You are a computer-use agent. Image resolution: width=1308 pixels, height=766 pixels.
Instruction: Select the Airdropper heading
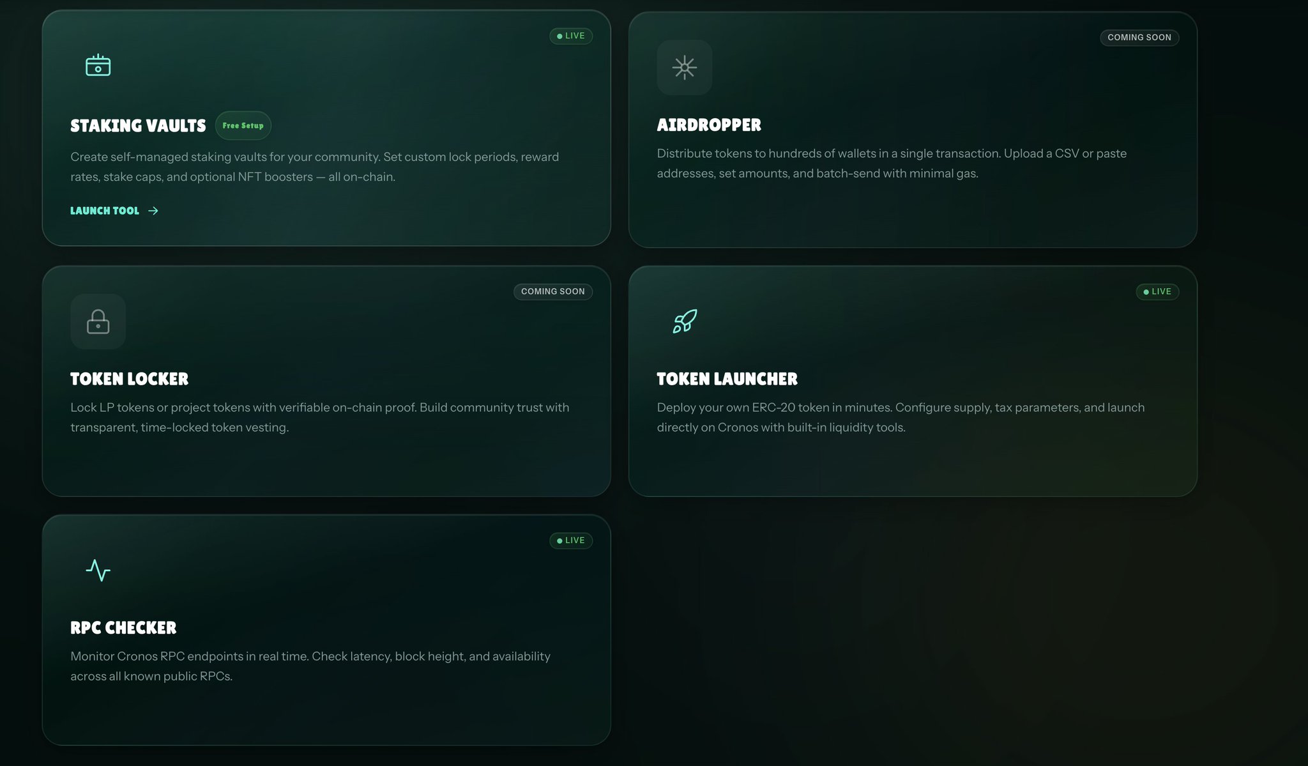(x=709, y=125)
